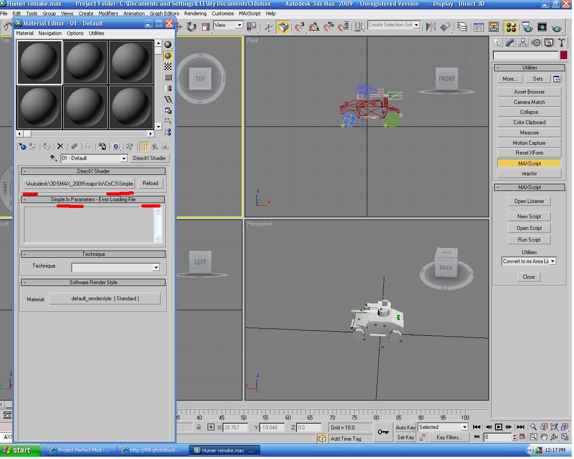Click Make Preview filmstrip icon
Screen dimensions: 574x459
(x=168, y=100)
